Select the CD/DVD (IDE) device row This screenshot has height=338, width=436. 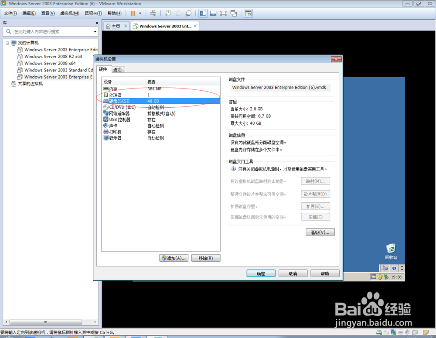coord(161,107)
